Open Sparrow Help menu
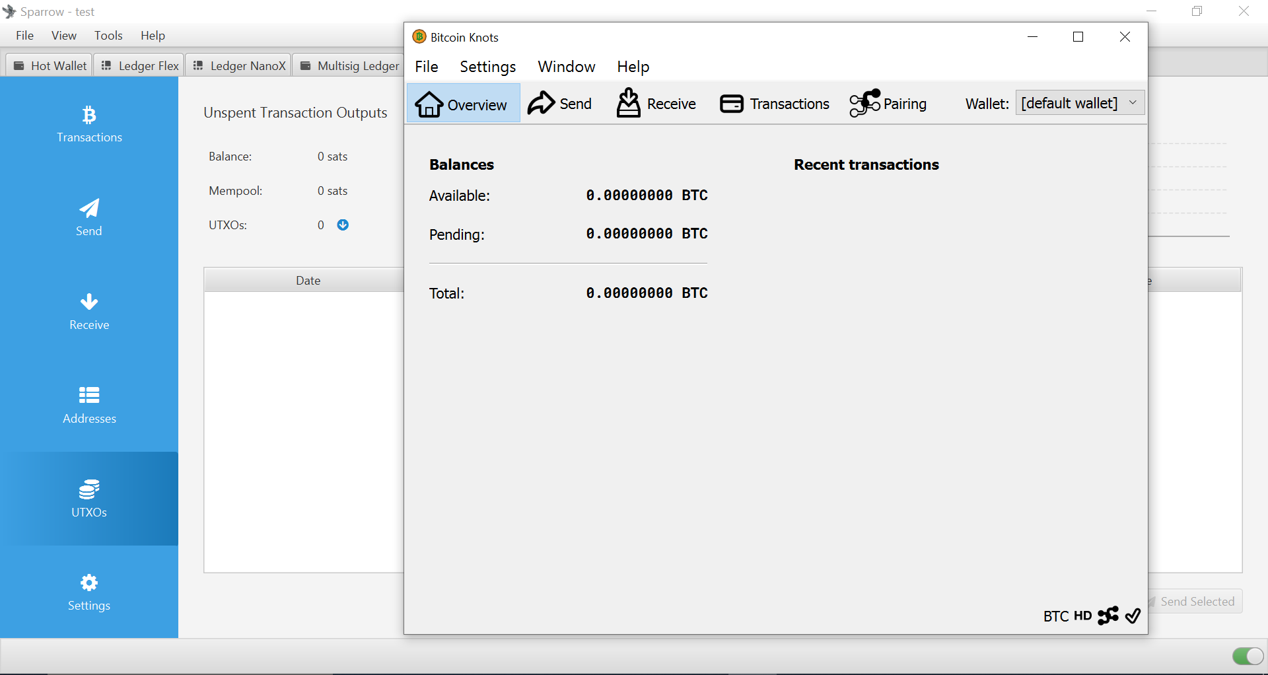This screenshot has height=675, width=1268. click(x=153, y=36)
